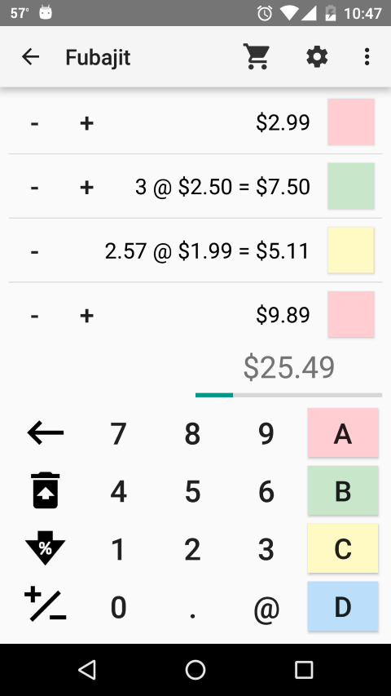Image resolution: width=391 pixels, height=696 pixels.
Task: Open the three-dot overflow menu
Action: (367, 57)
